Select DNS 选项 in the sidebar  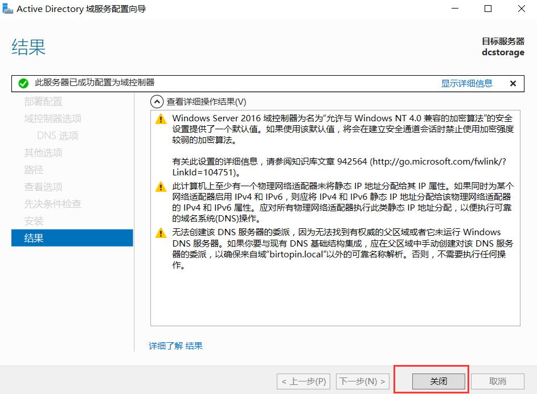tap(58, 136)
